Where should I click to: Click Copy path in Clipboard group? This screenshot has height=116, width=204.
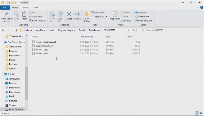35,17
